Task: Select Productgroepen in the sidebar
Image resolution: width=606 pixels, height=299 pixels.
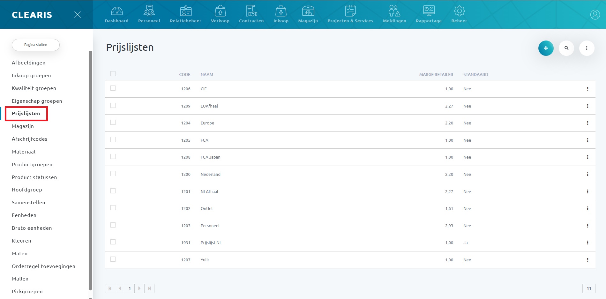Action: (x=32, y=165)
